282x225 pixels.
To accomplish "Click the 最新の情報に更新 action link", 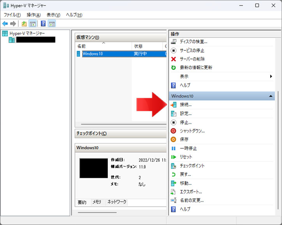I will (196, 67).
